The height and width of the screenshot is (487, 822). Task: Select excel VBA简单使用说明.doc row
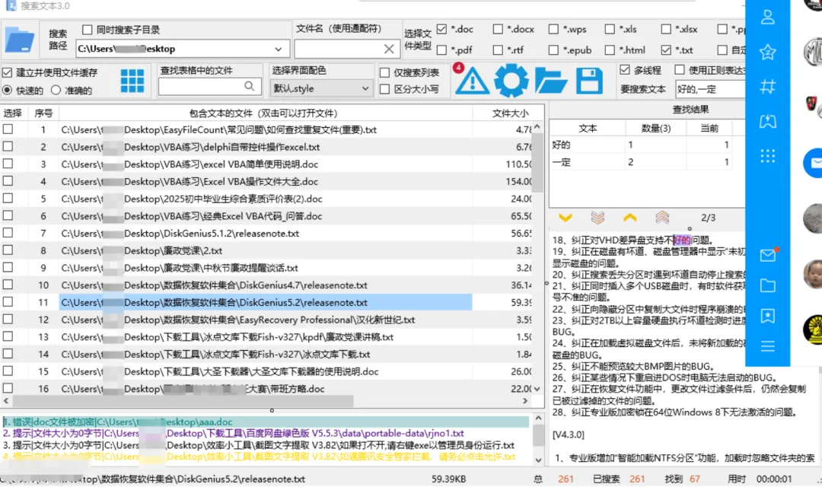click(266, 164)
